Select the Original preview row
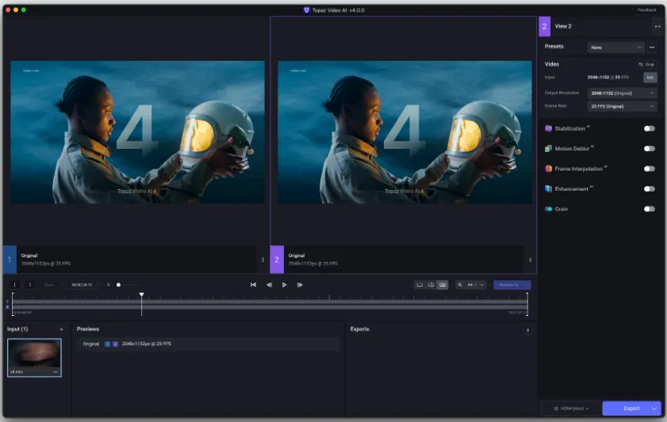The image size is (667, 422). click(209, 344)
